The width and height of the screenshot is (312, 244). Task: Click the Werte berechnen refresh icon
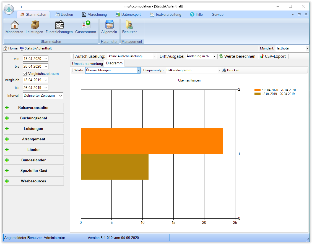[221, 56]
